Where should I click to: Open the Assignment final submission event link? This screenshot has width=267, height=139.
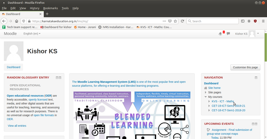[x=229, y=132]
